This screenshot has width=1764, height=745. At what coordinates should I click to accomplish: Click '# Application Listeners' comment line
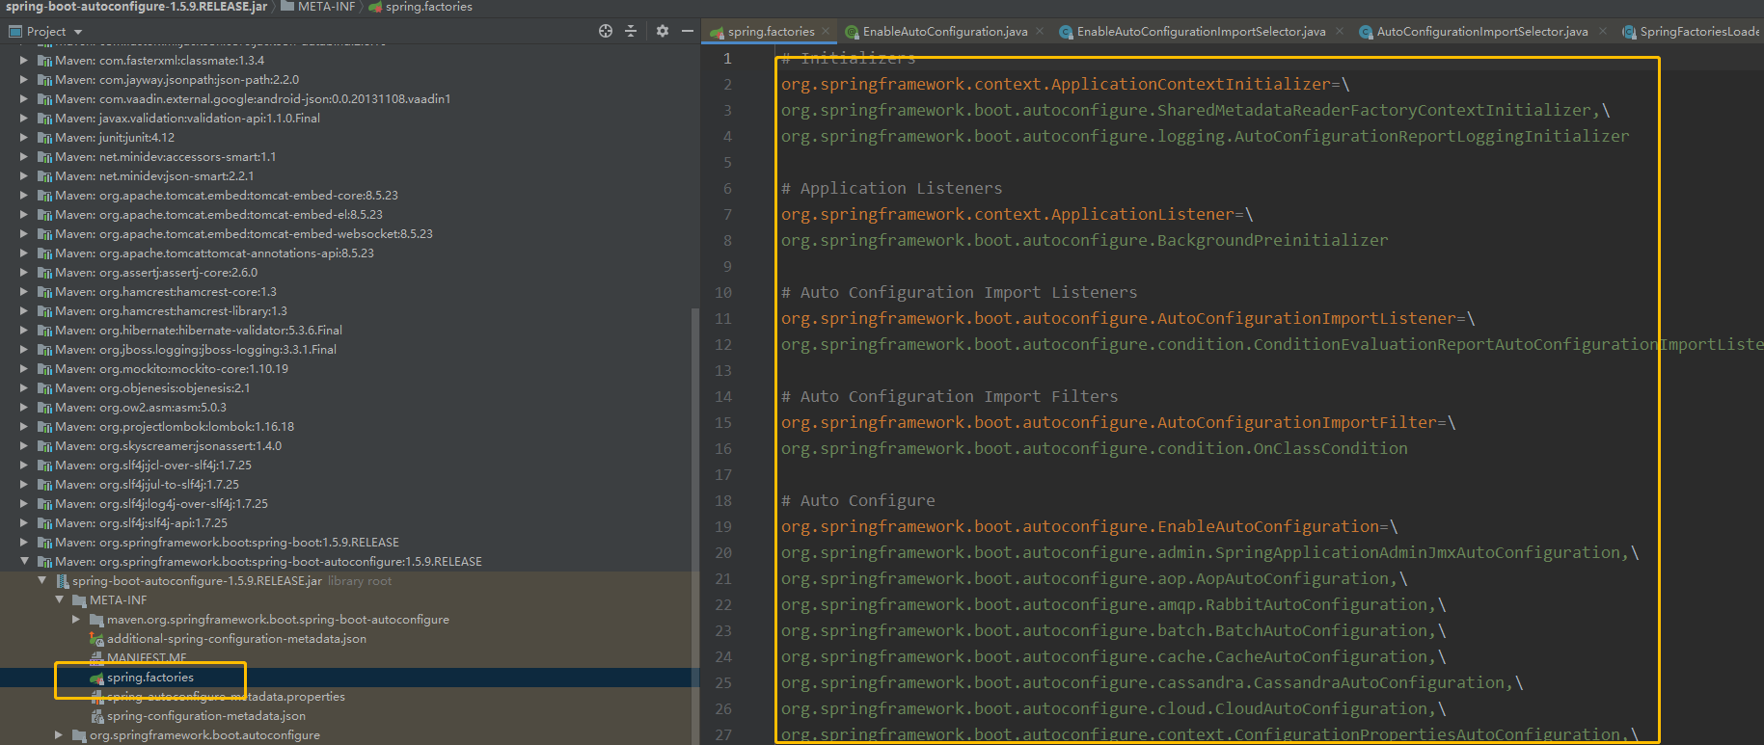(891, 188)
